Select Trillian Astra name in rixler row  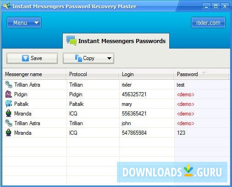pyautogui.click(x=27, y=85)
